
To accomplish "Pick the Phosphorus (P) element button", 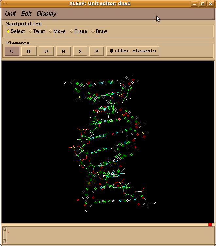I will click(x=97, y=51).
